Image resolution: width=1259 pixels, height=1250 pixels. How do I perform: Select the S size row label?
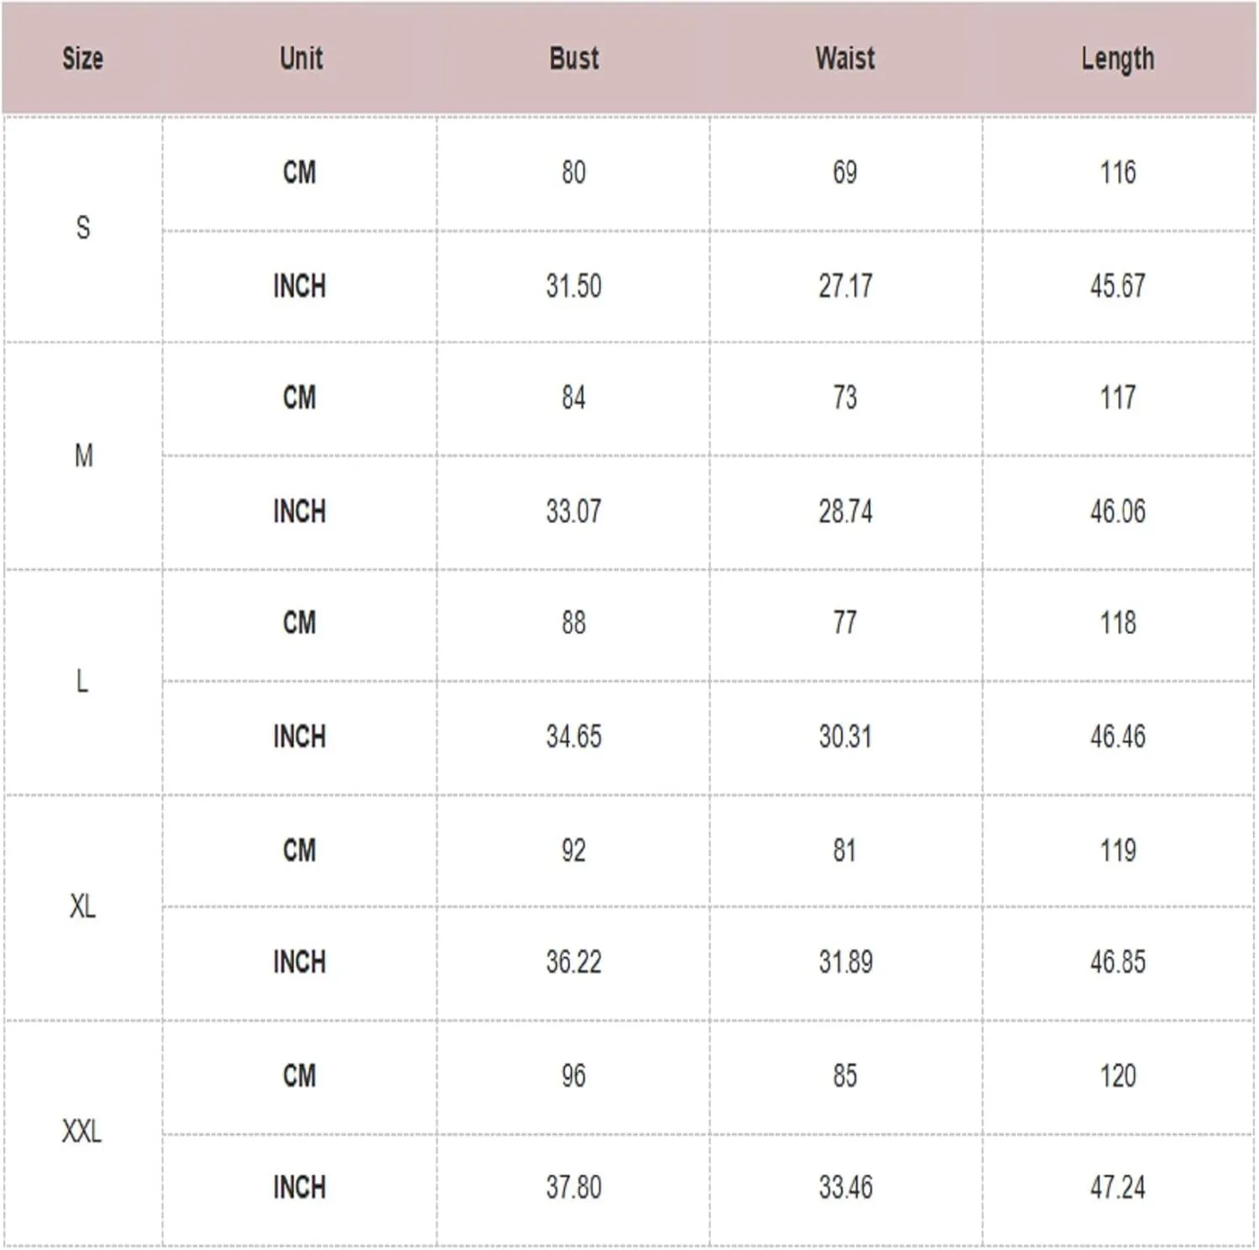point(83,228)
